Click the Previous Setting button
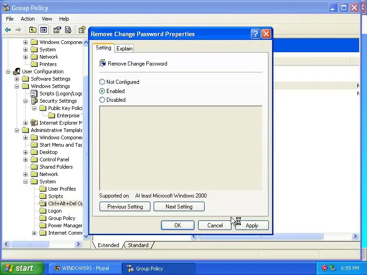Viewport: 367px width, 275px height. pyautogui.click(x=125, y=207)
